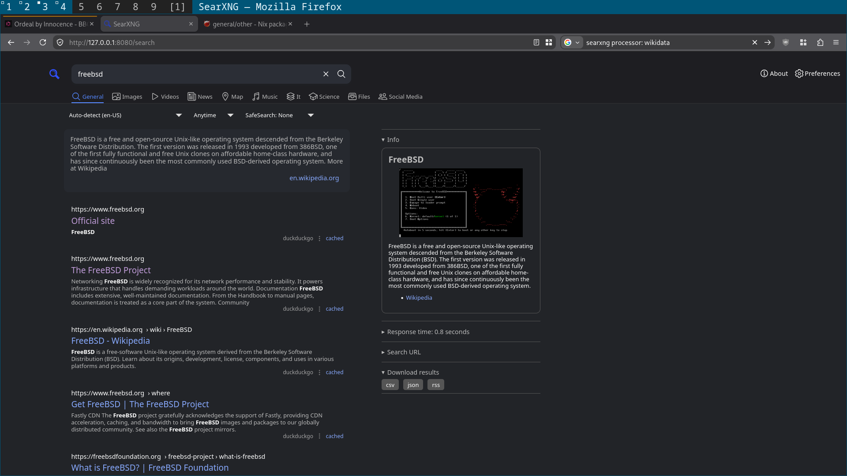Close the Nix packages tab
847x476 pixels.
290,24
